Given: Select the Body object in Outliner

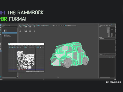Looking at the screenshot, I should [10, 33].
